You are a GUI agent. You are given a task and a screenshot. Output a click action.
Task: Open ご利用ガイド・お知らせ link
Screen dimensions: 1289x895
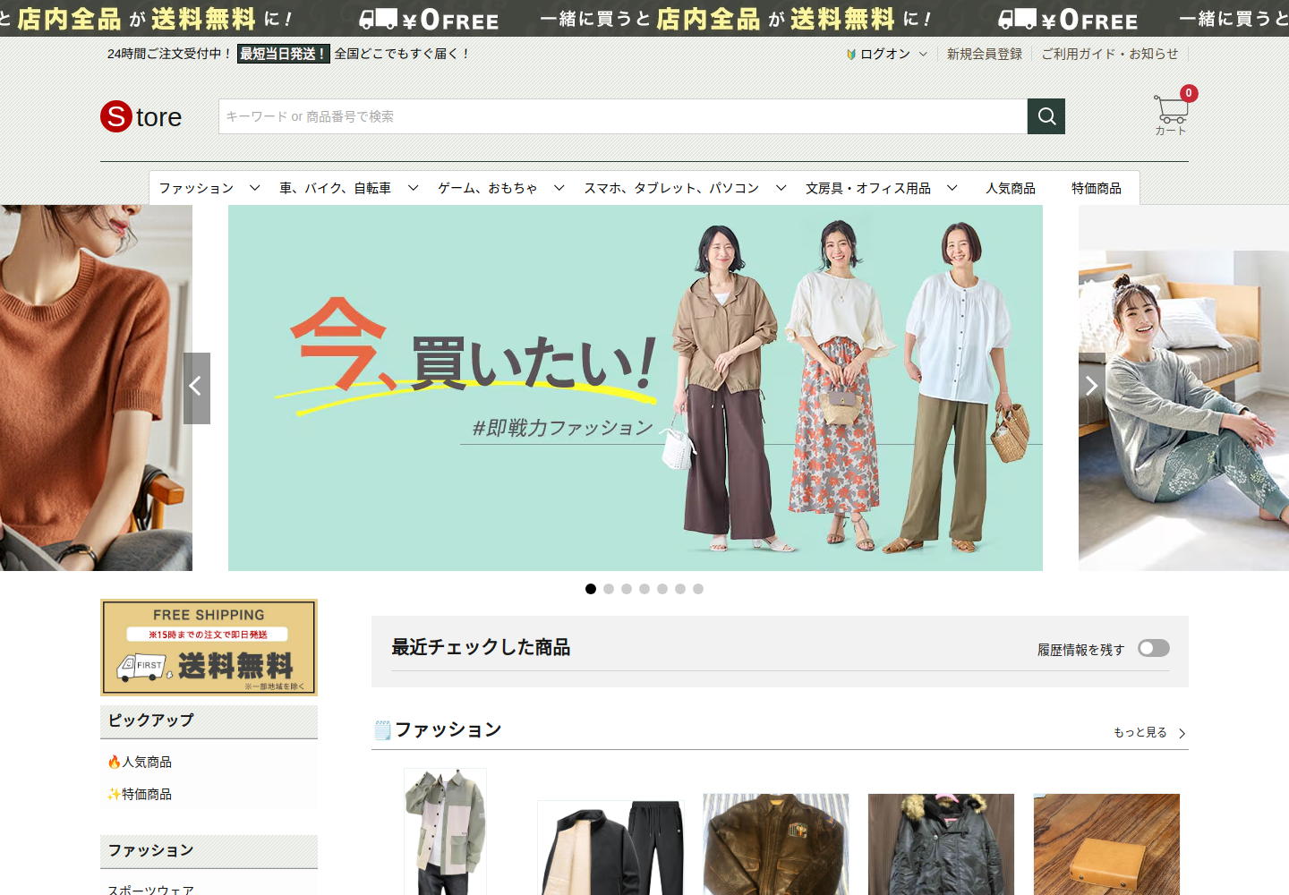(1110, 55)
